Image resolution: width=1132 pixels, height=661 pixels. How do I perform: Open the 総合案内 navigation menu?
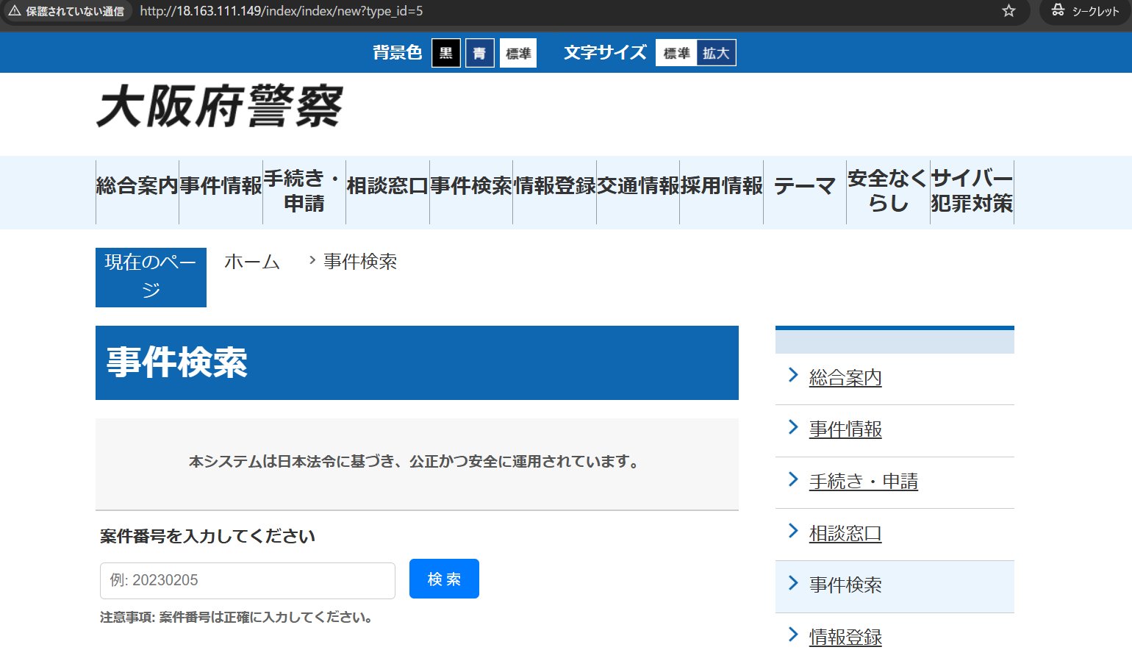(137, 186)
